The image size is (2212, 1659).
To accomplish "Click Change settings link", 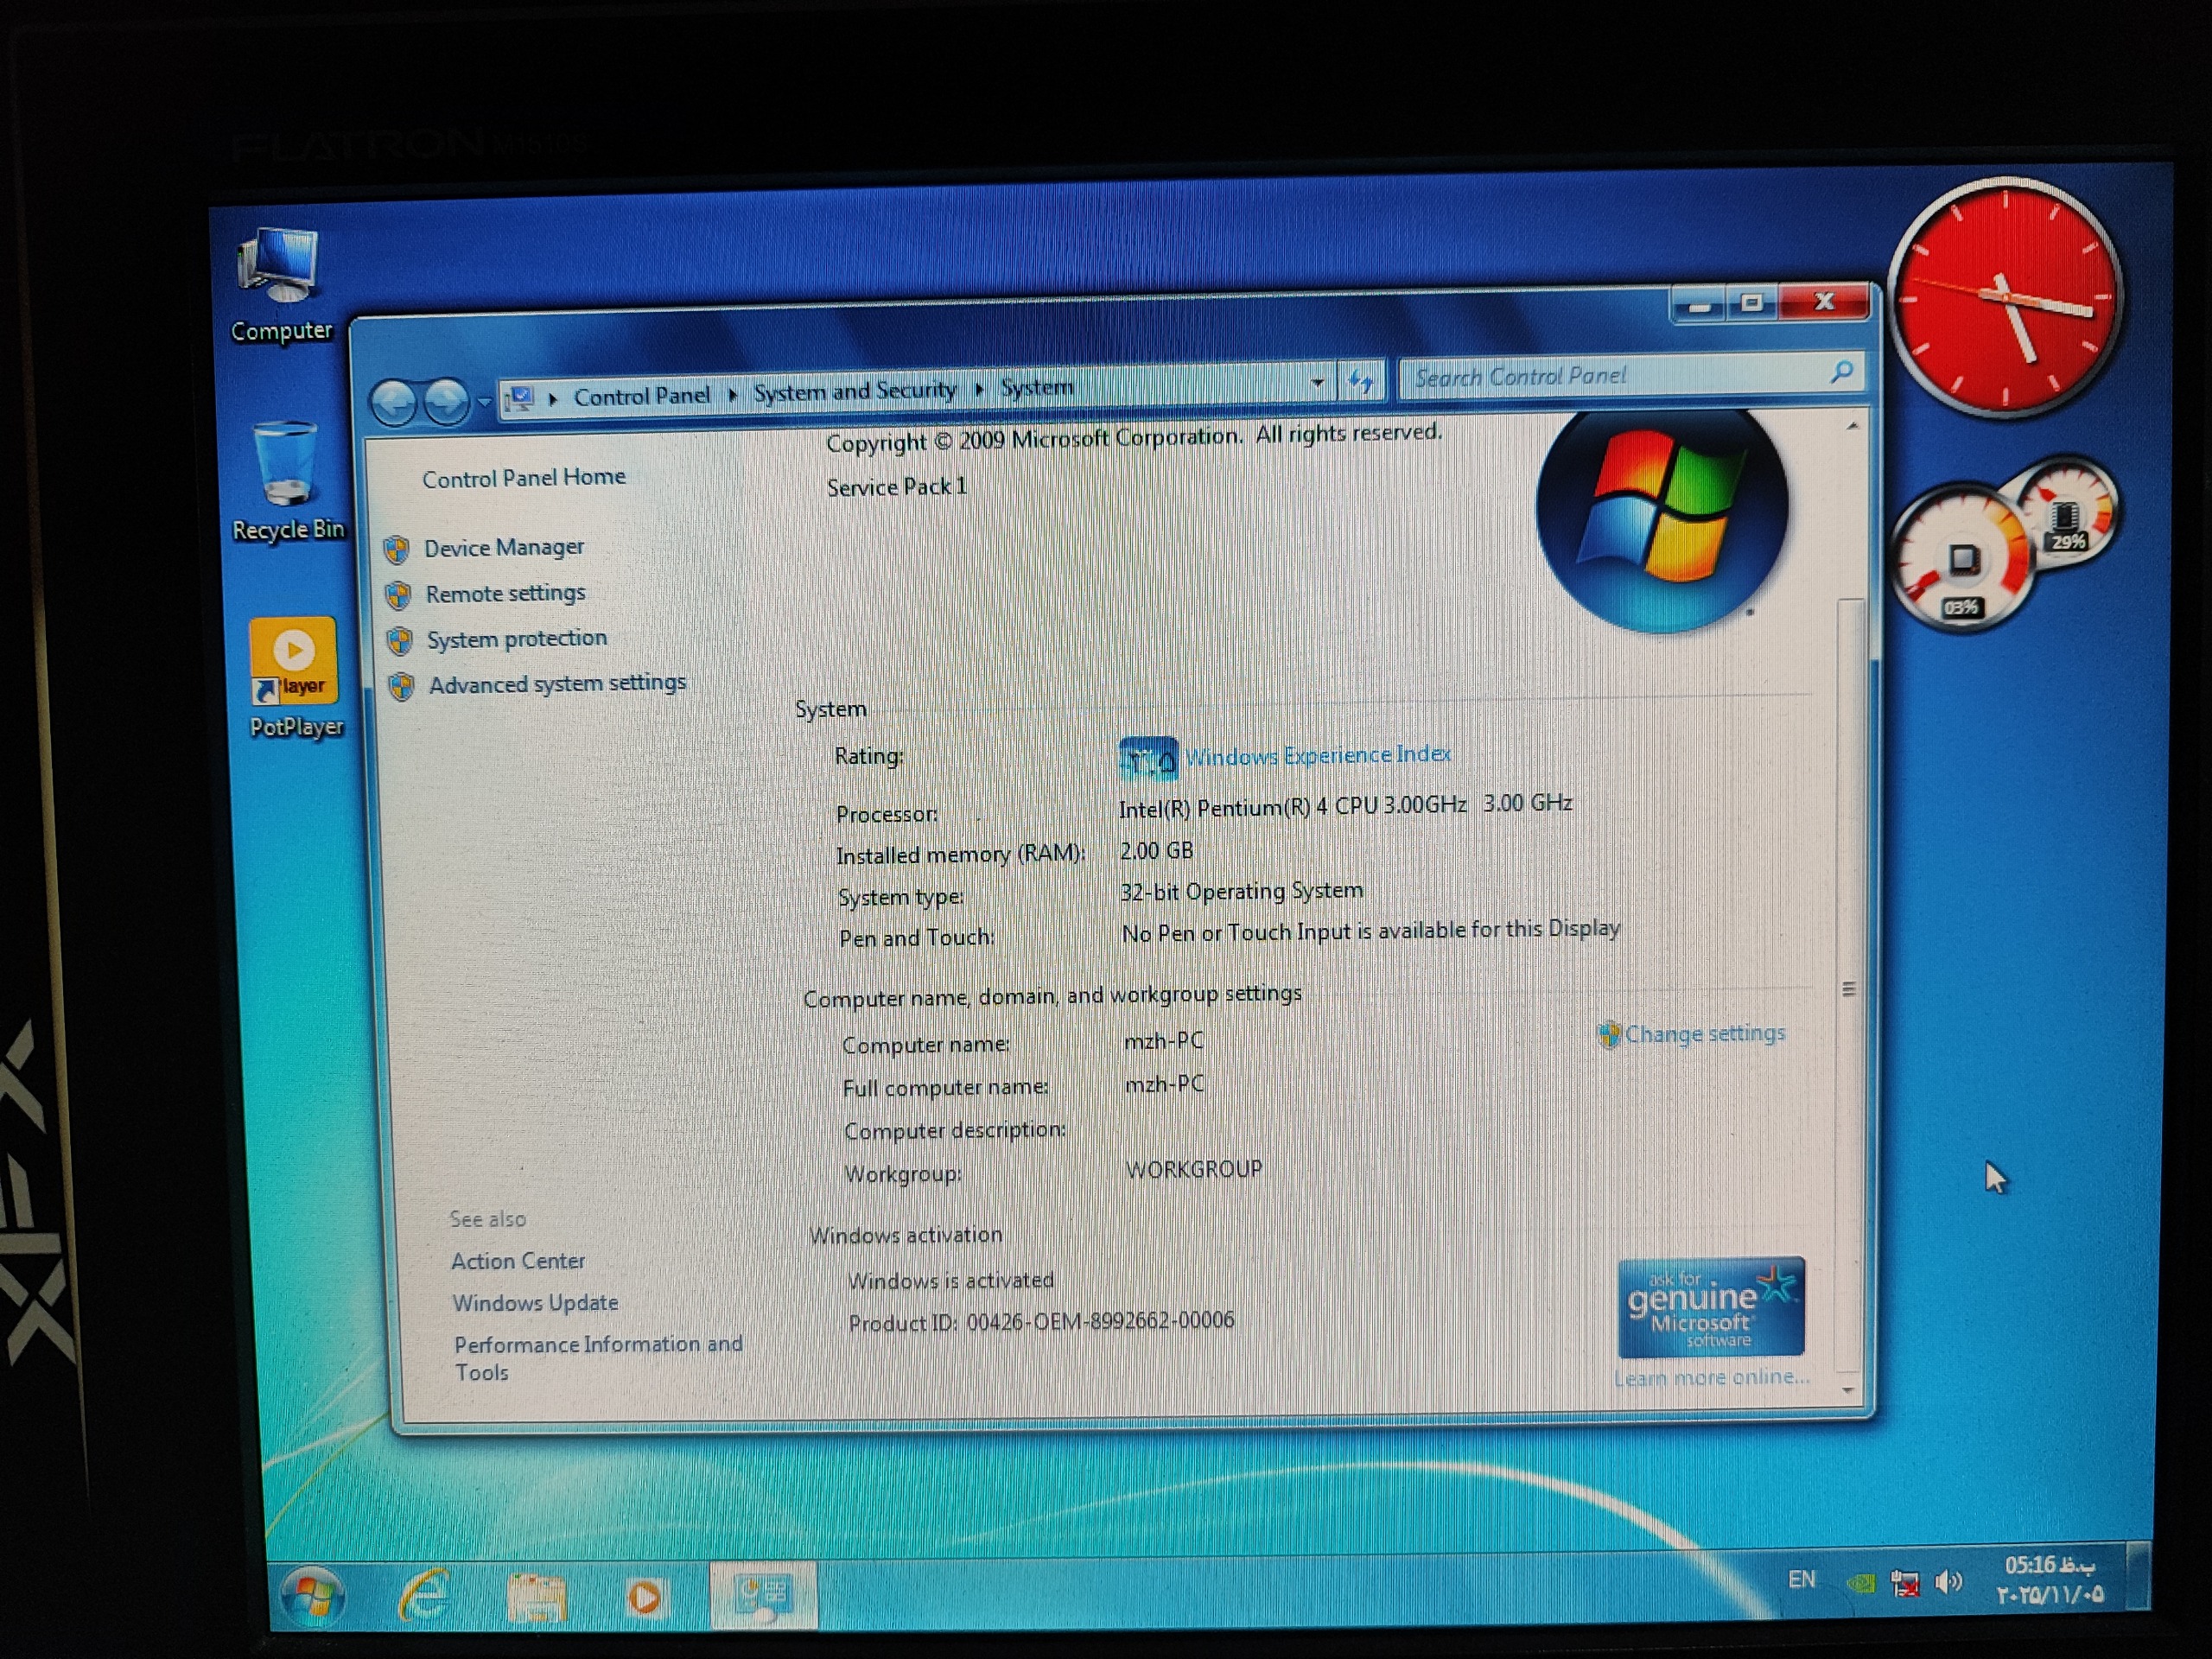I will coord(1705,1034).
